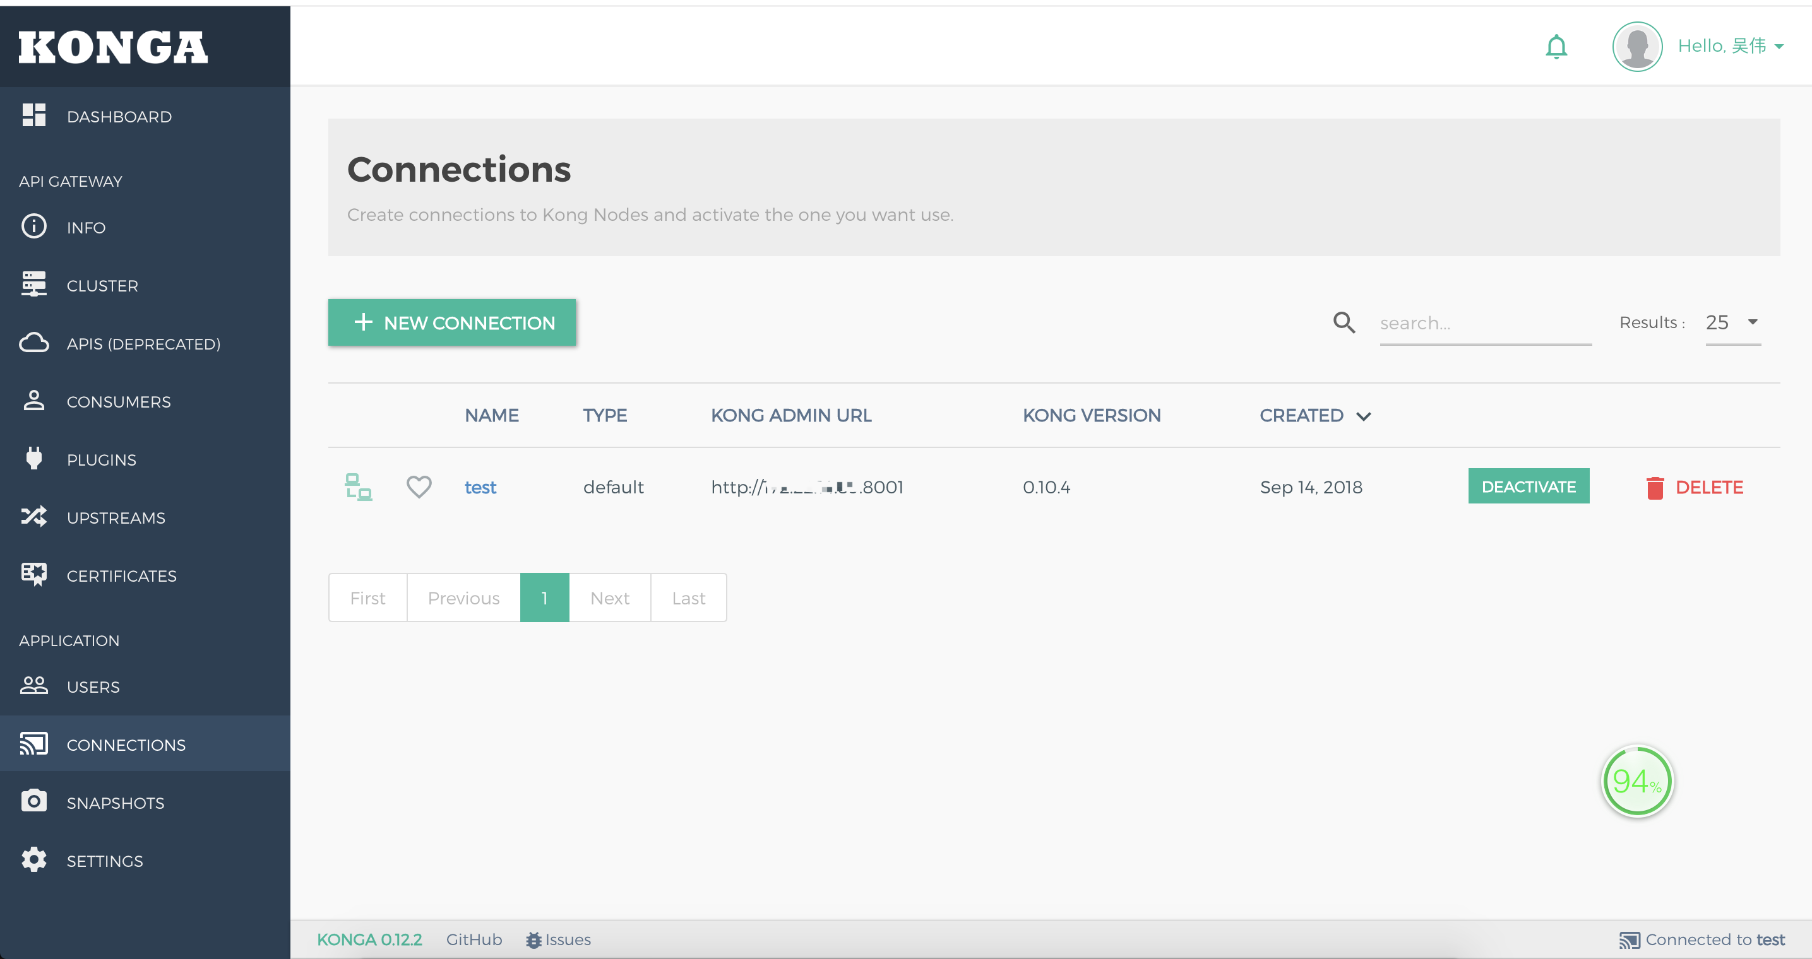1812x959 pixels.
Task: Click the notification bell icon
Action: tap(1556, 47)
